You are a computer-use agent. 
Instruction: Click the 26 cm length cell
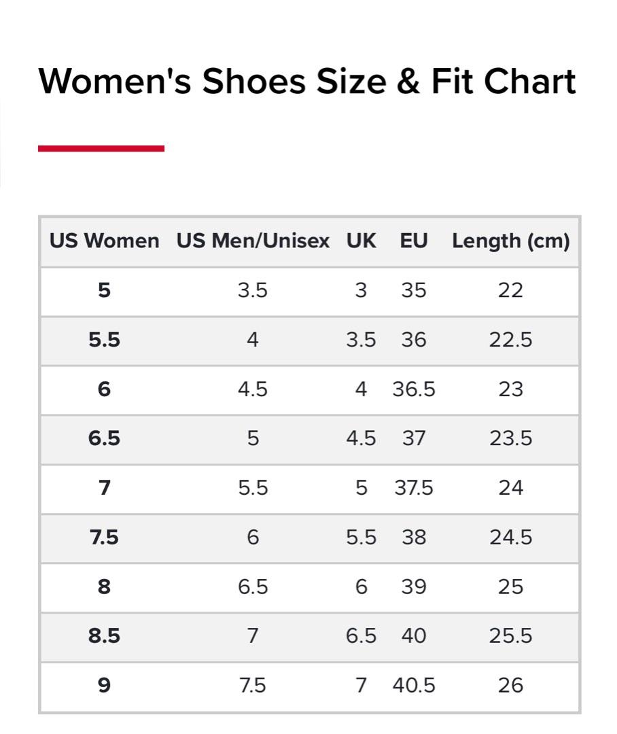point(510,685)
